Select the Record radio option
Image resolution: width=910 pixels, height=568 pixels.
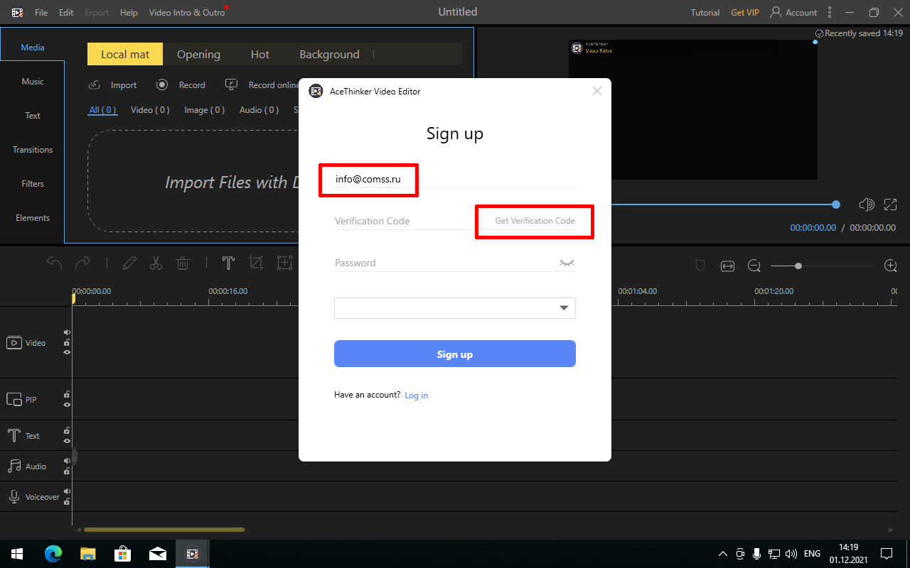[x=162, y=84]
